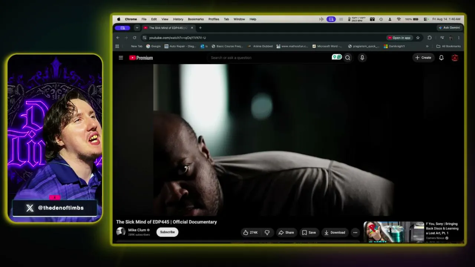Close 'The Sick Mind of EDP445' tab
Viewport: 475px width, 267px height.
192,28
